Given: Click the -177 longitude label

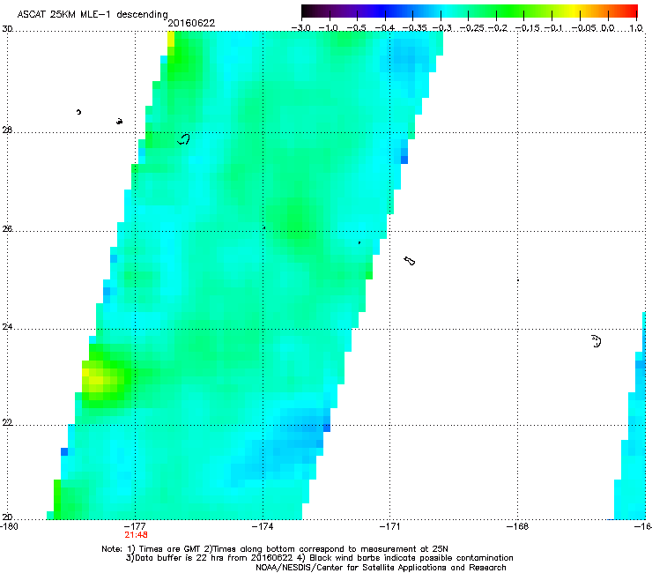Looking at the screenshot, I should [135, 526].
